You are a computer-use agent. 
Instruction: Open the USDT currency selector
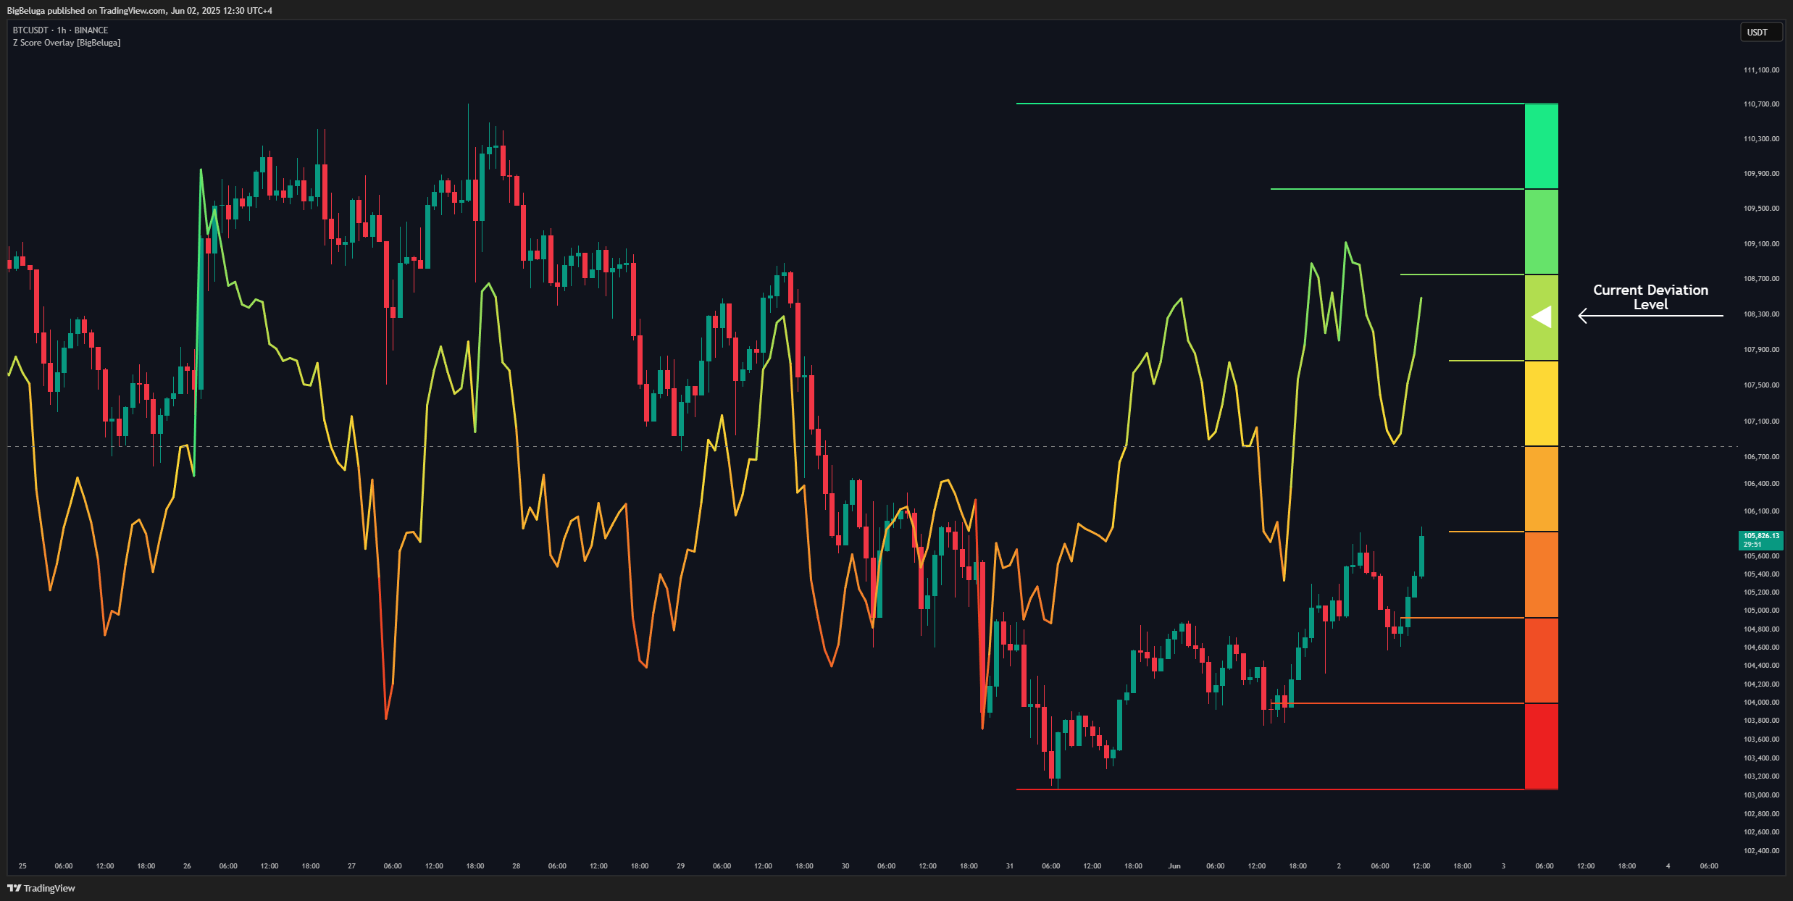1760,33
